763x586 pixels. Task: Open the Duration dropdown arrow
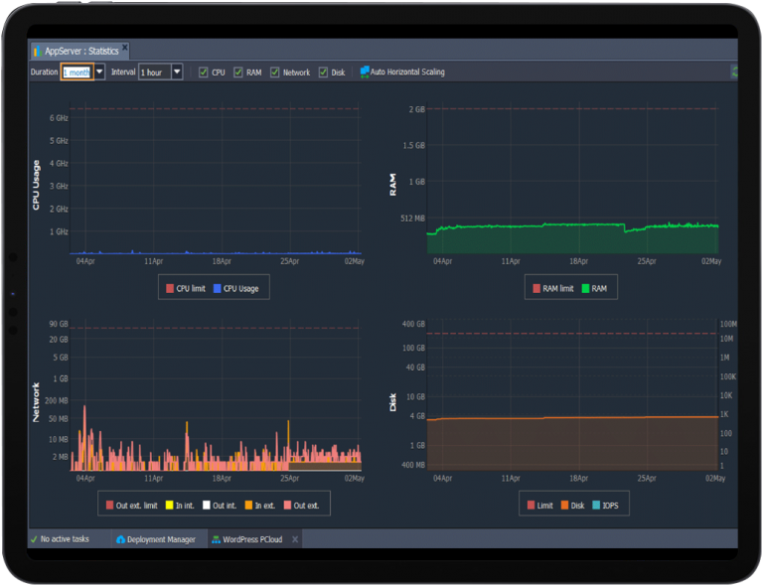click(99, 73)
